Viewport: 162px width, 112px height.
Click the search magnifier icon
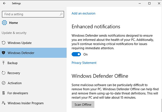[61, 14]
